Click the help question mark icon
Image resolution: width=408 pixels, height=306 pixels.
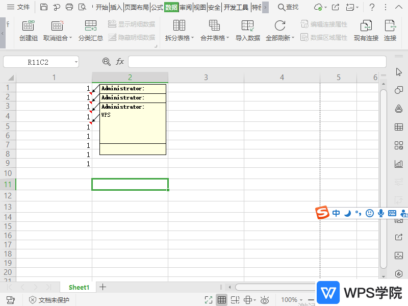click(x=372, y=7)
